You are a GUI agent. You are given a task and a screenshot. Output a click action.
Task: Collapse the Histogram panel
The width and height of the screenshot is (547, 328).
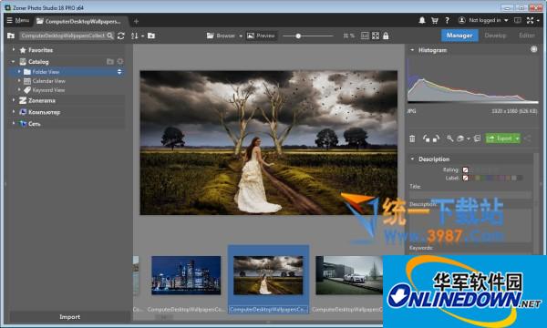point(412,50)
